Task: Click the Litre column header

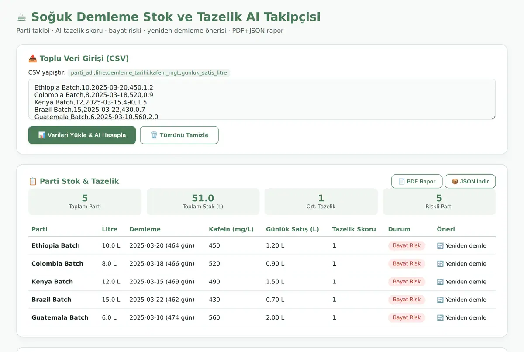Action: 110,229
